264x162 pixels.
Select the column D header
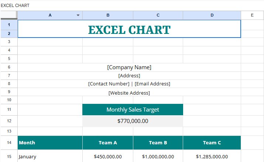(x=212, y=15)
